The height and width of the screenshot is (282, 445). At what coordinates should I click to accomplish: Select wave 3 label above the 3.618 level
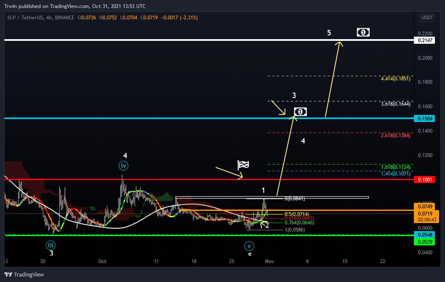click(x=294, y=96)
